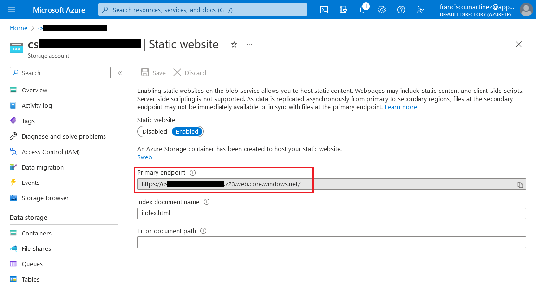
Task: Open Access Control (IAM) menu item
Action: (x=51, y=152)
